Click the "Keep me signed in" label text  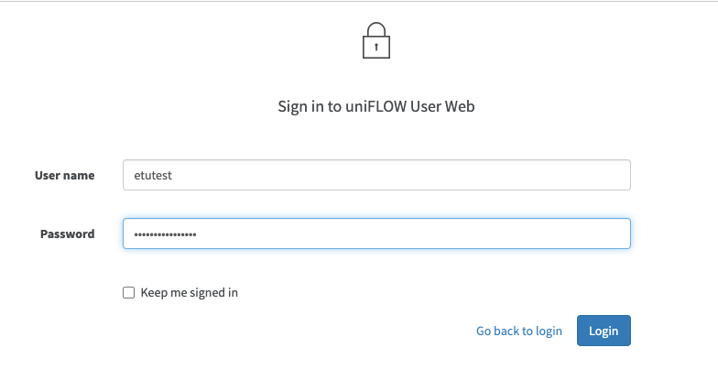[189, 293]
